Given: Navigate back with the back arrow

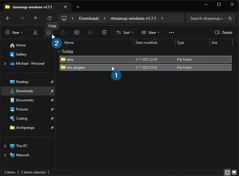Looking at the screenshot, I should point(8,18).
